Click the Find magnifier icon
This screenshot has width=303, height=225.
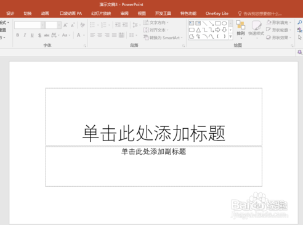[300, 22]
